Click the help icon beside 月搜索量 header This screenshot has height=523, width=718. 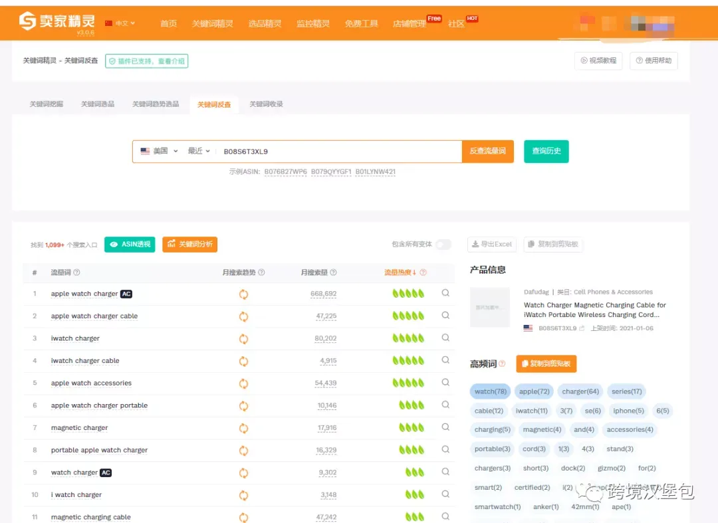click(333, 272)
